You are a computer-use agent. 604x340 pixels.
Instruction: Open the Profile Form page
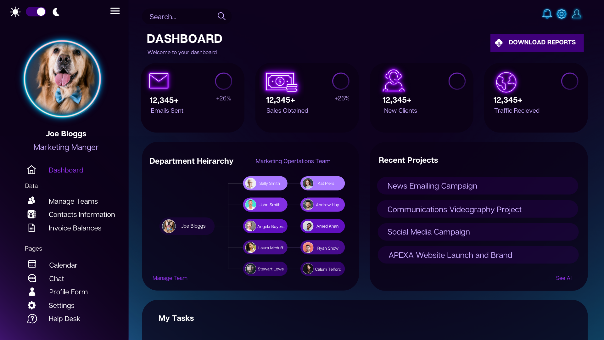pos(68,292)
